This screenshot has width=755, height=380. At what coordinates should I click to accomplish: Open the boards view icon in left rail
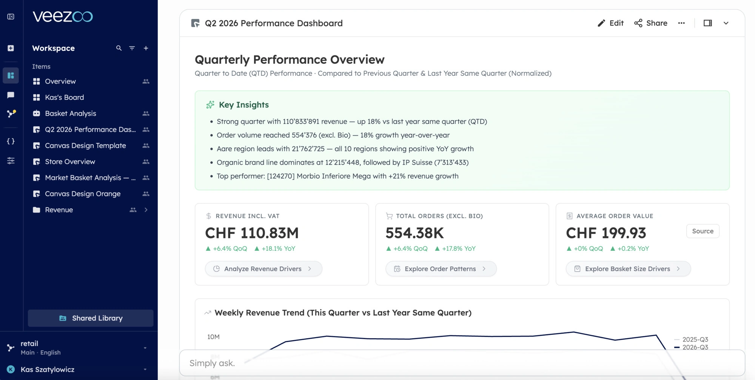pos(11,75)
